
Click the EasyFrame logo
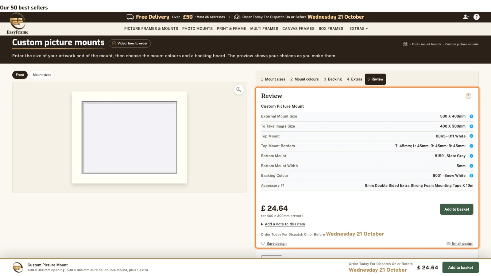[x=17, y=24]
